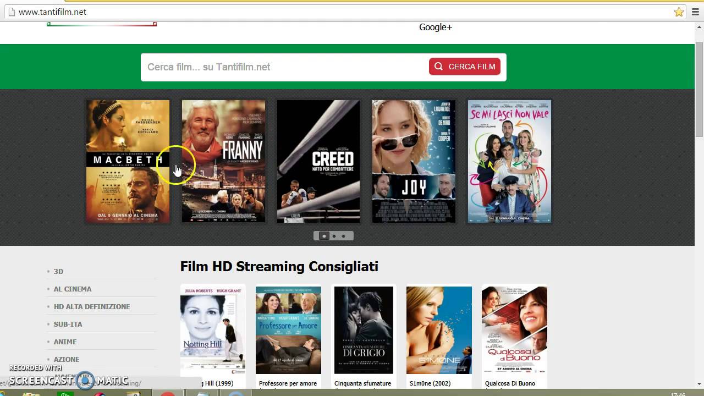Open the Creed movie poster
The image size is (704, 396).
click(318, 161)
